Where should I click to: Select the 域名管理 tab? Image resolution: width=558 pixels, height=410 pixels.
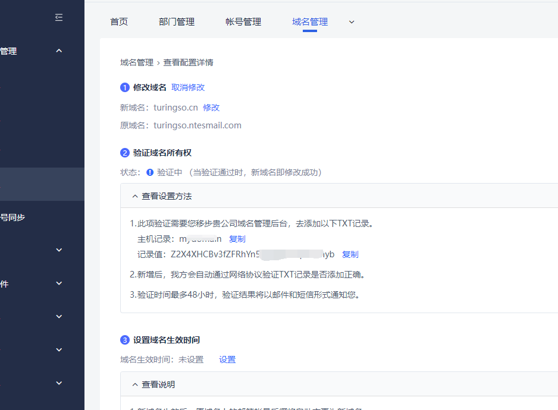tap(310, 22)
